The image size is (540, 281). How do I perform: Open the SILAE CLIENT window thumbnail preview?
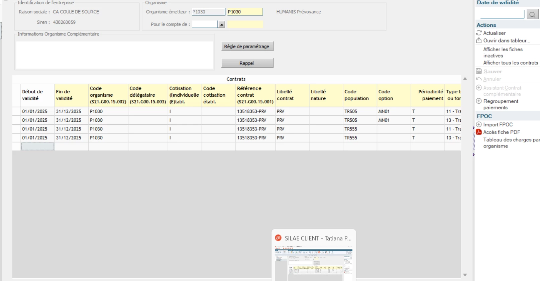coord(314,263)
